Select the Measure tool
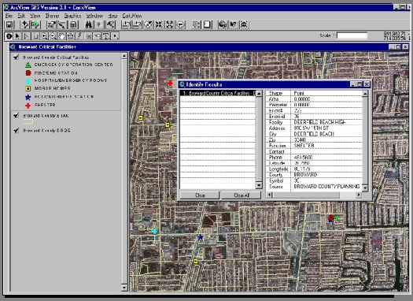Viewport: 413px width, 301px height. tap(71, 36)
